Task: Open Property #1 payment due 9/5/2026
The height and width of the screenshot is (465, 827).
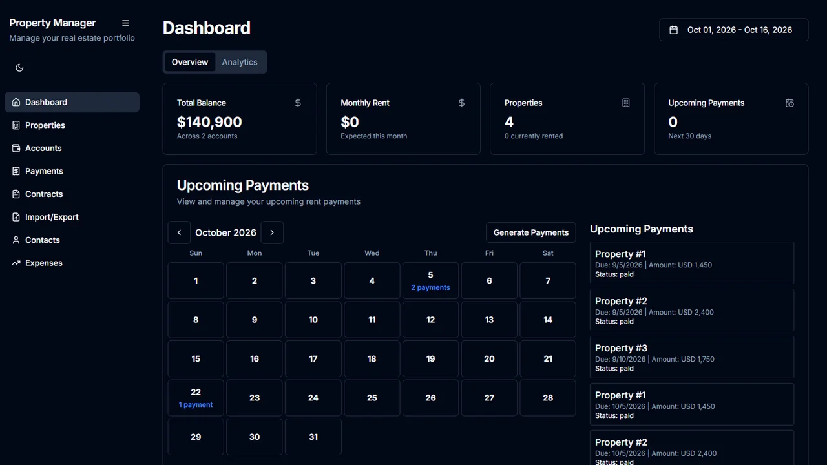Action: pos(692,263)
